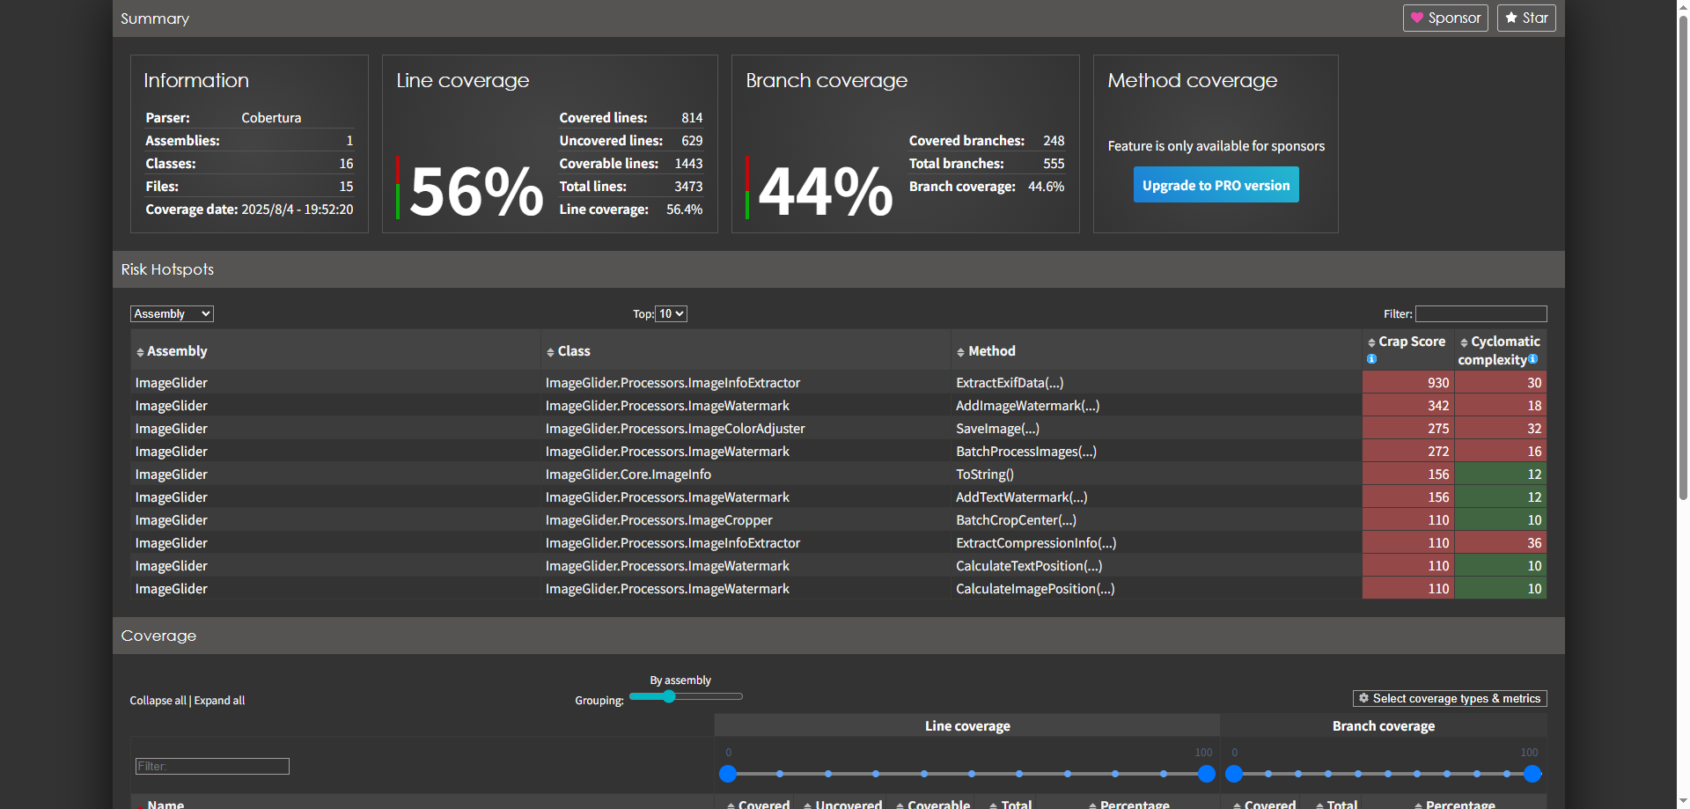
Task: Open the Crap Score info icon
Action: 1371,359
